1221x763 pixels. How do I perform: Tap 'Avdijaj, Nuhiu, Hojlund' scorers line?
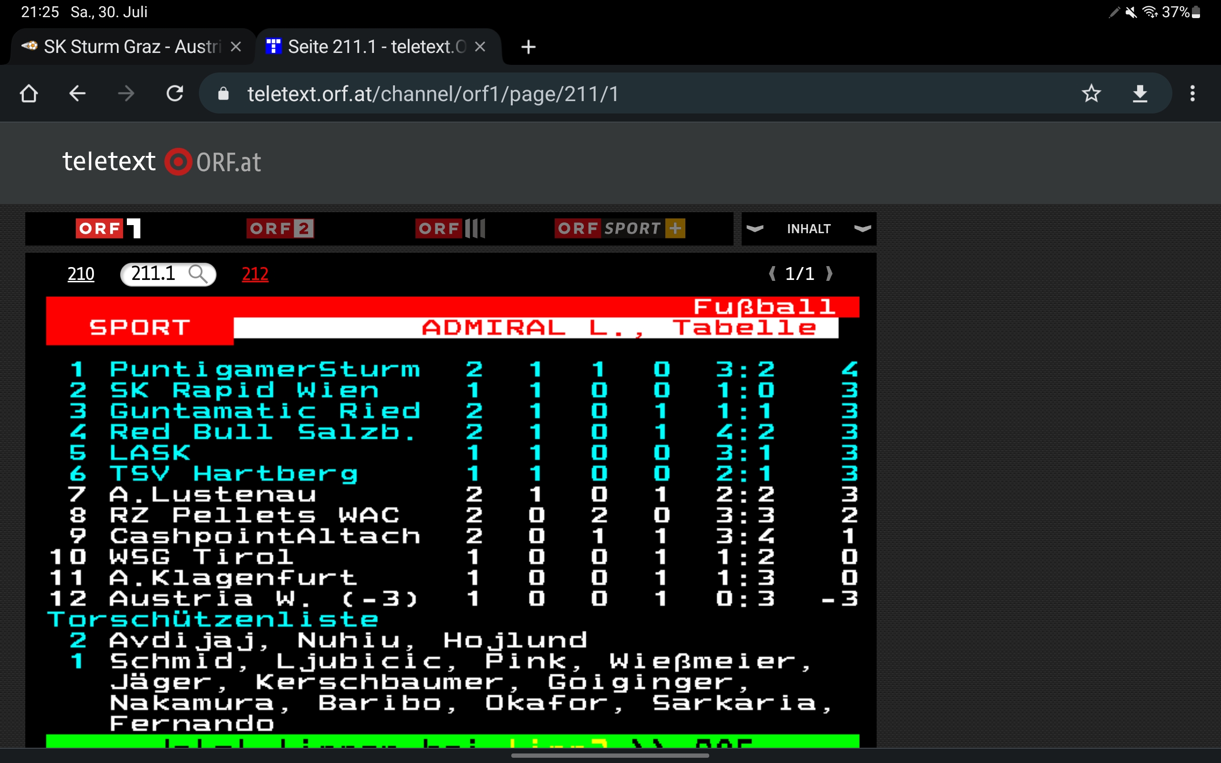[348, 641]
